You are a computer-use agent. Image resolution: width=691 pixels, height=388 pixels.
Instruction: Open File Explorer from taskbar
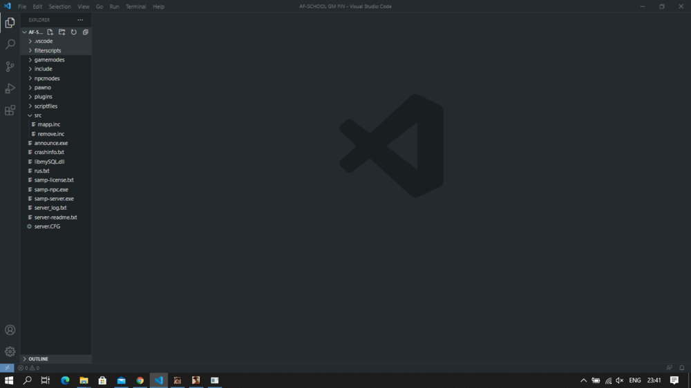tap(84, 380)
